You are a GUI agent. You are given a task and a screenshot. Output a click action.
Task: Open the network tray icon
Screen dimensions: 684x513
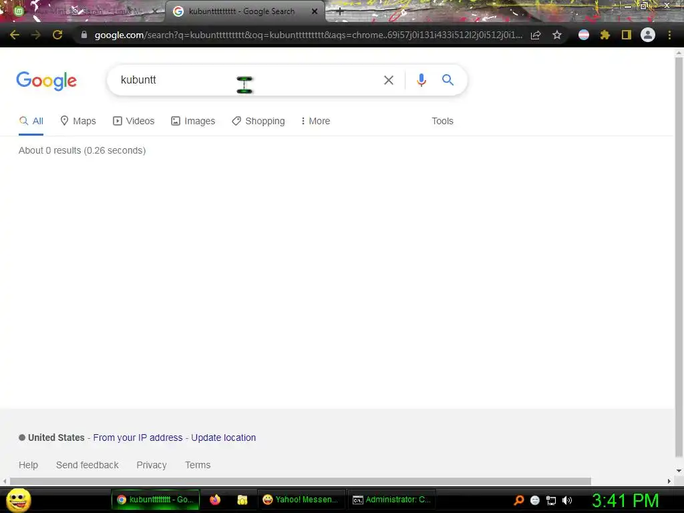[551, 501]
